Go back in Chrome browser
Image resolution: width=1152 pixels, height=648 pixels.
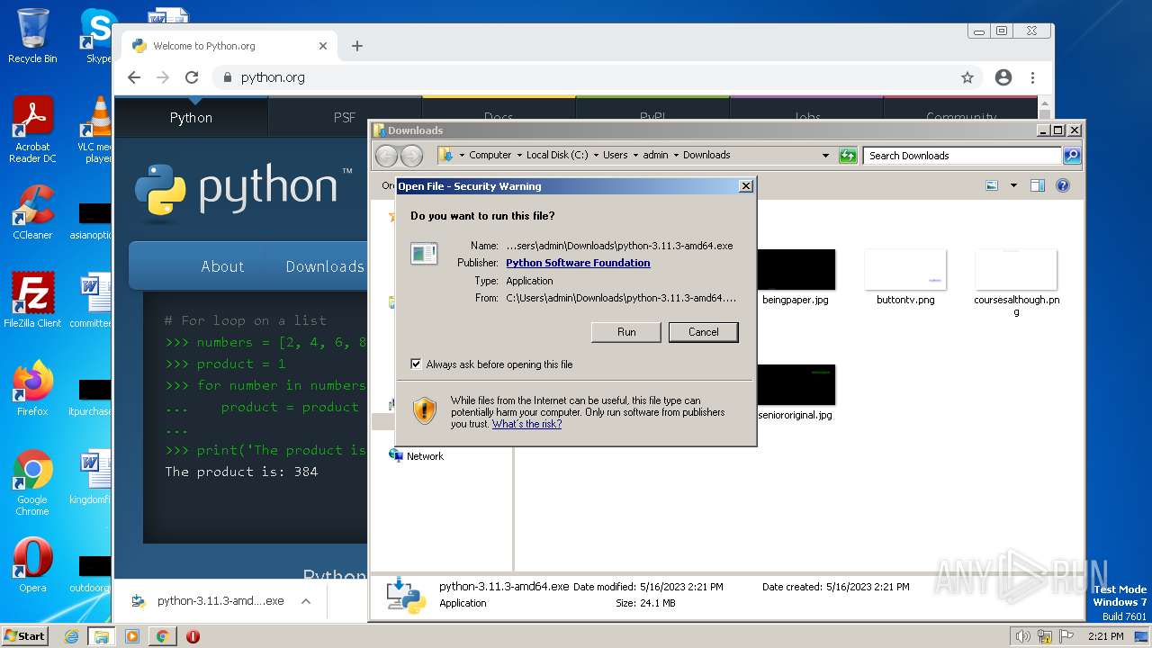[134, 77]
